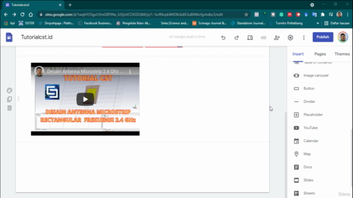Open Facebook Business bookmark
The image size is (353, 198).
coord(95,23)
